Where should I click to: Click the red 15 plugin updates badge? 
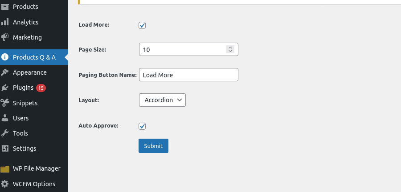click(41, 88)
